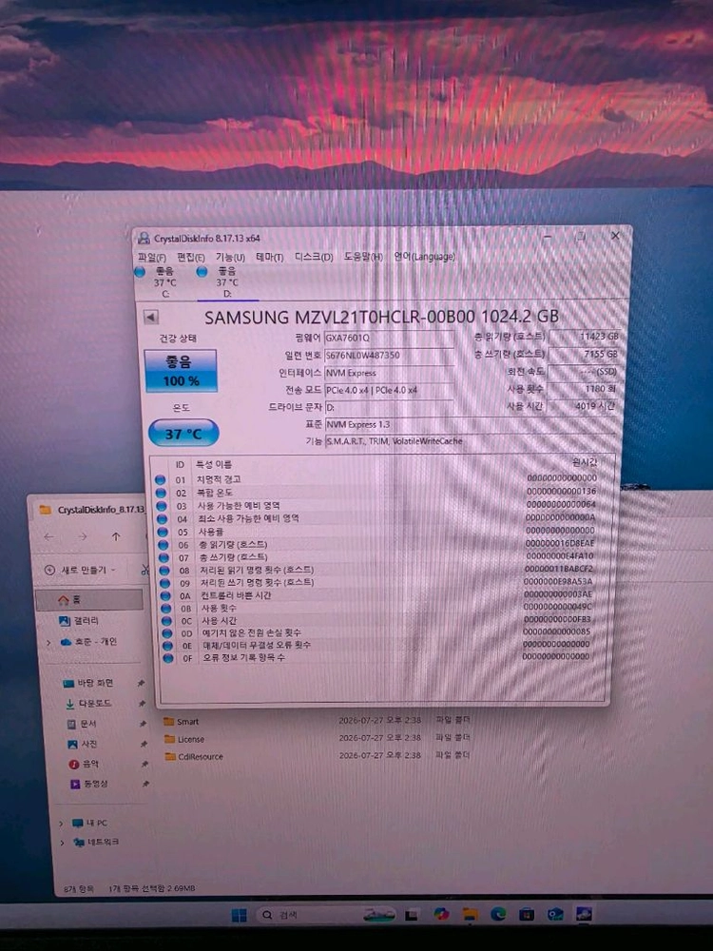Click the status icon for attribute 03
This screenshot has height=951, width=713.
click(162, 506)
